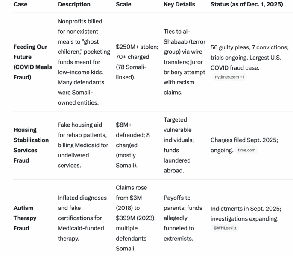Open the time.com source citation chip
The height and width of the screenshot is (256, 293).
point(246,150)
